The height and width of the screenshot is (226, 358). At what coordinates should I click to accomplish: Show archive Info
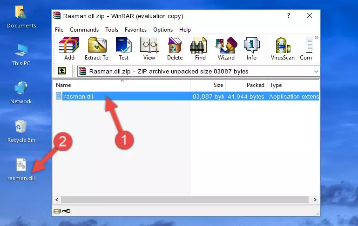tap(251, 48)
